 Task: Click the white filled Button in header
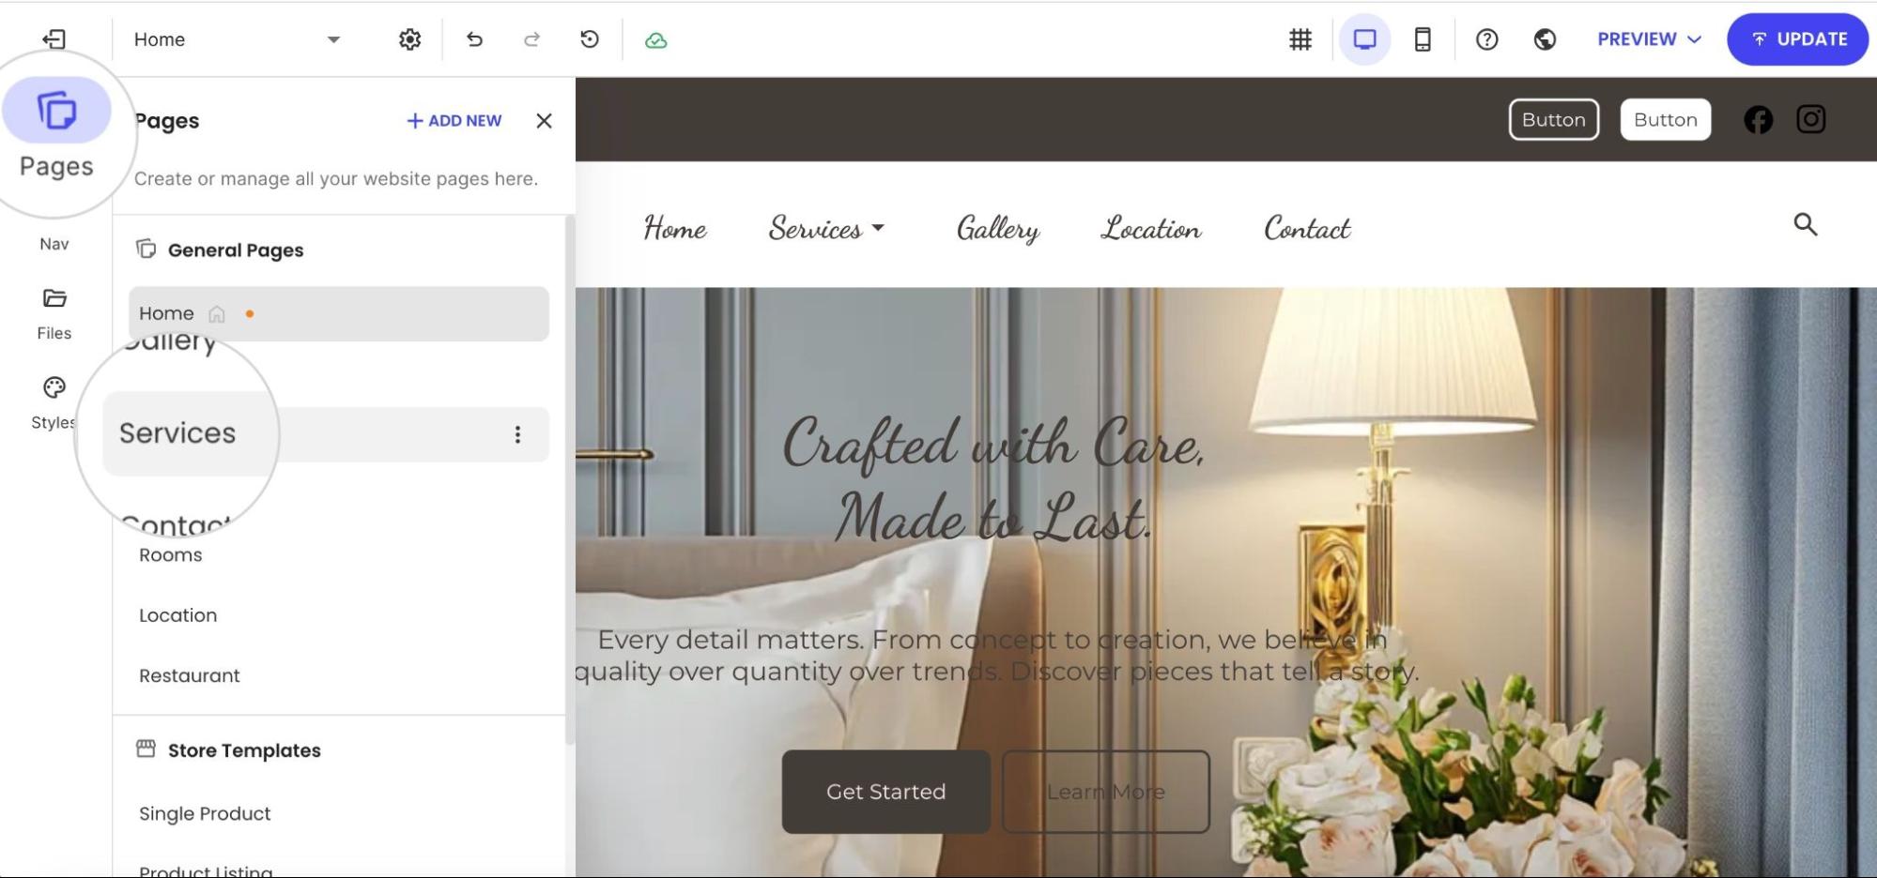tap(1665, 119)
